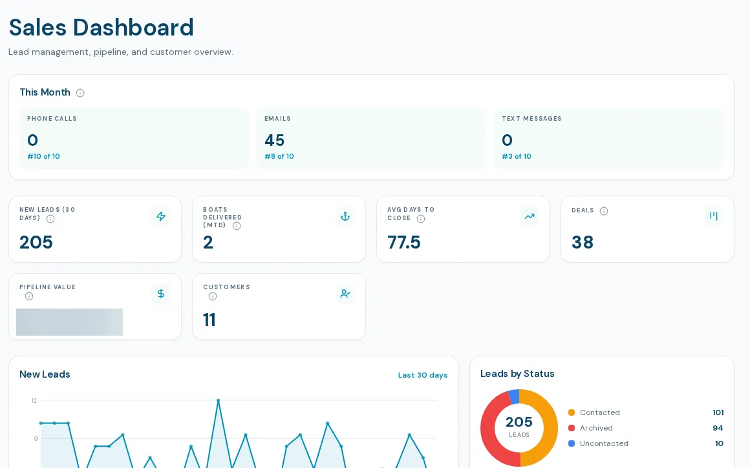
Task: Click the Avg Days to Close info icon
Action: point(421,219)
